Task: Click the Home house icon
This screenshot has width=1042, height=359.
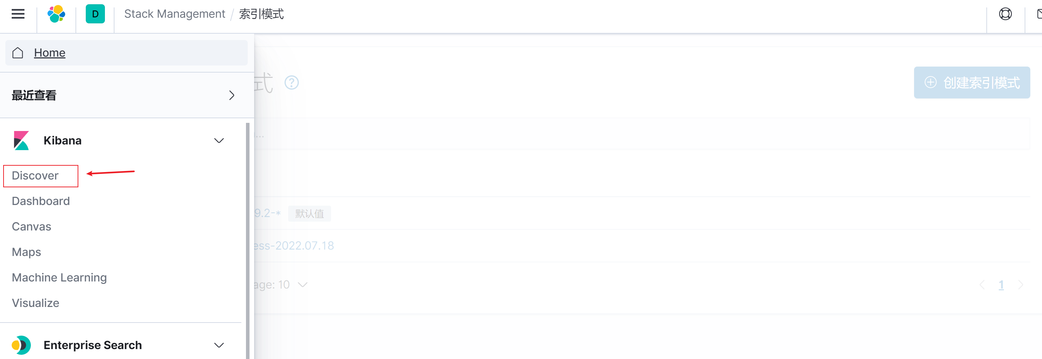Action: (18, 53)
